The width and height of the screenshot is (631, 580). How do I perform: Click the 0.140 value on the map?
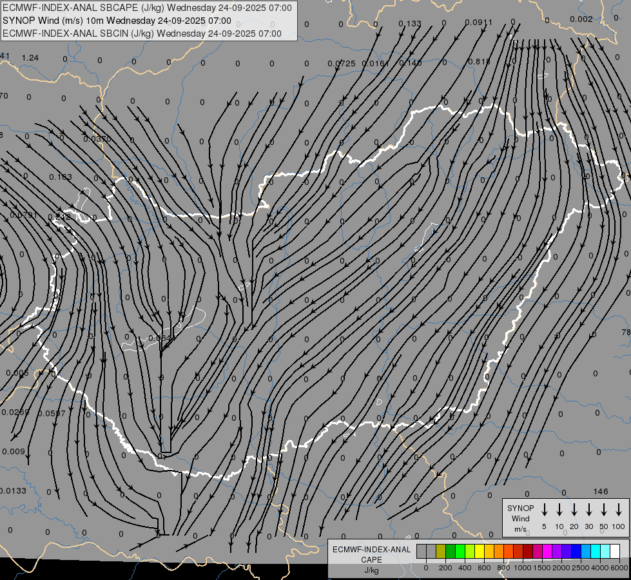click(411, 63)
